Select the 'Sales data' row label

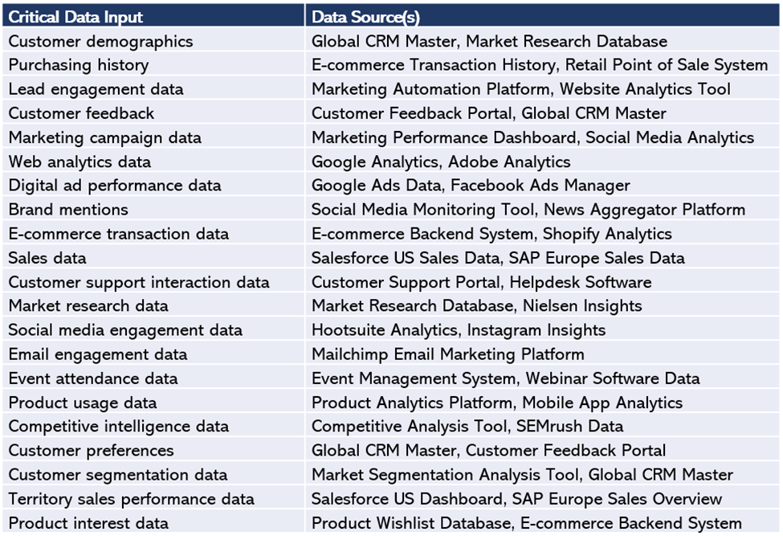click(47, 258)
